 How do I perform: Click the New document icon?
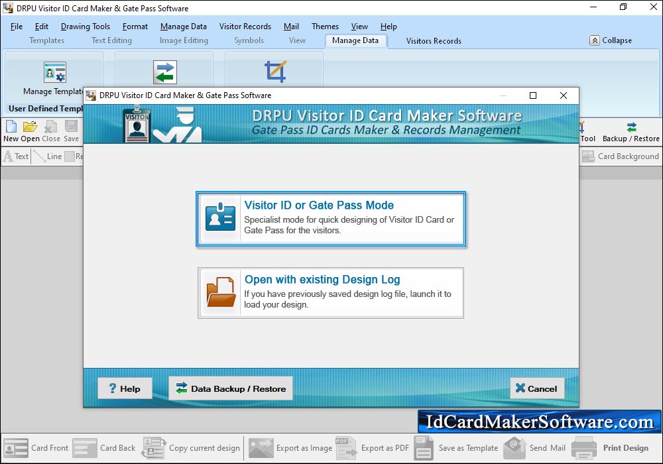coord(11,131)
